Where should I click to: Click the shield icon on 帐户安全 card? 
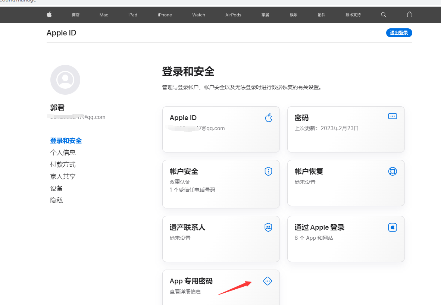[x=268, y=171]
